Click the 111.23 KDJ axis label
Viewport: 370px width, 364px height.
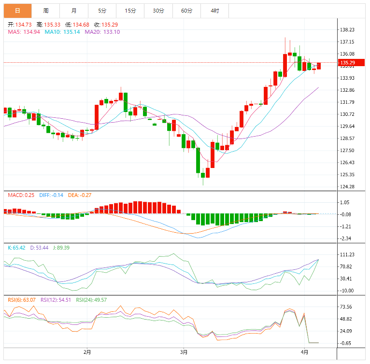(347, 254)
